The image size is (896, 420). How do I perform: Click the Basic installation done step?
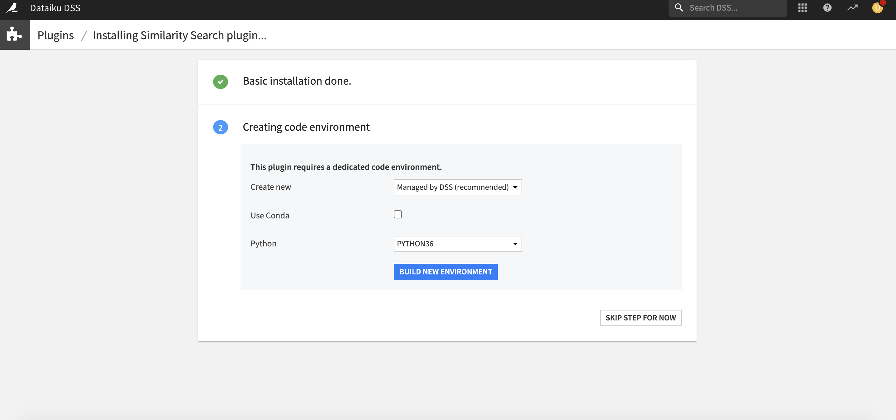coord(297,81)
